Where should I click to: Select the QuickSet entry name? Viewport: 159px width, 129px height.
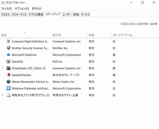pos(17,62)
